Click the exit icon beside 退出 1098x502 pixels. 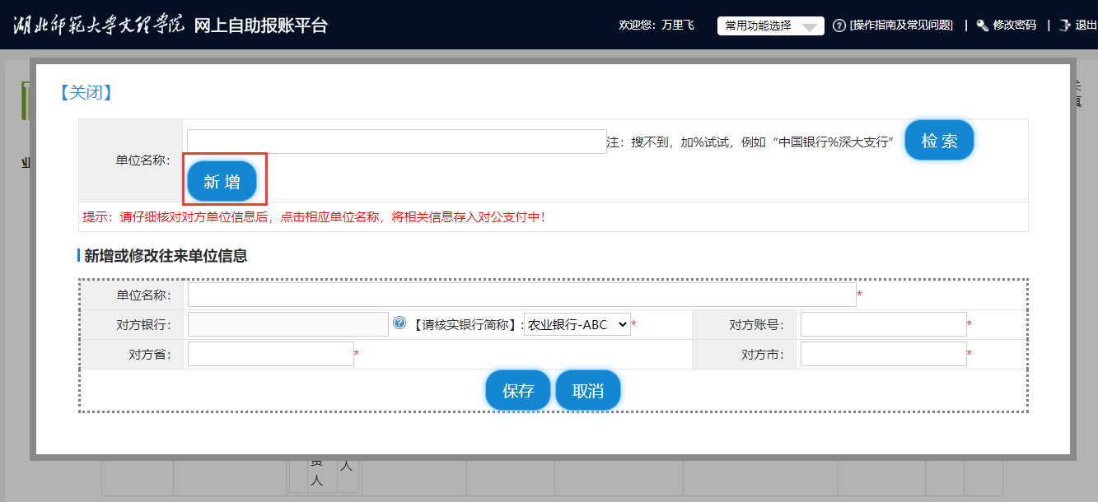(1064, 26)
